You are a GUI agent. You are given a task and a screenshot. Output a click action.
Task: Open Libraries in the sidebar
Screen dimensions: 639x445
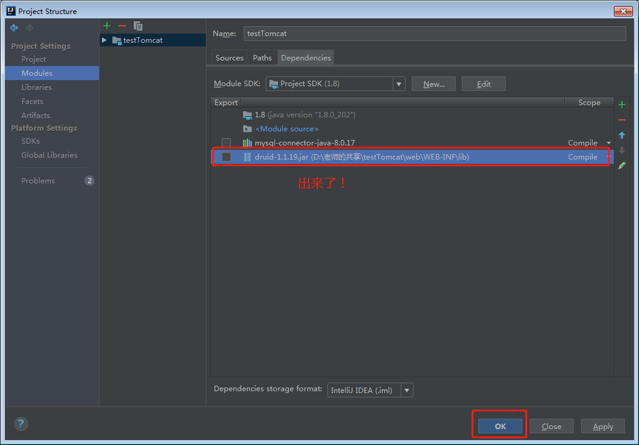[36, 87]
